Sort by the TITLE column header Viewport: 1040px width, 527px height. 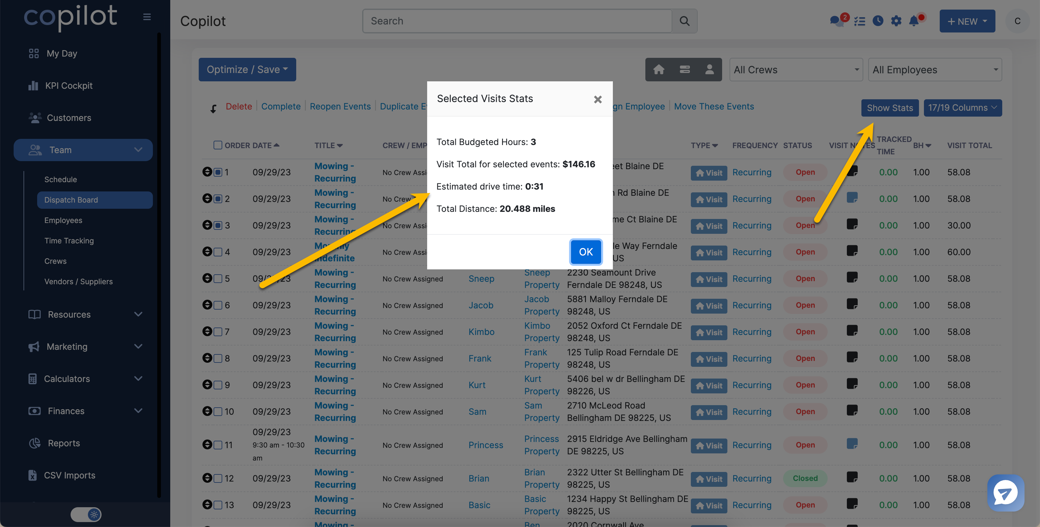[x=329, y=145]
